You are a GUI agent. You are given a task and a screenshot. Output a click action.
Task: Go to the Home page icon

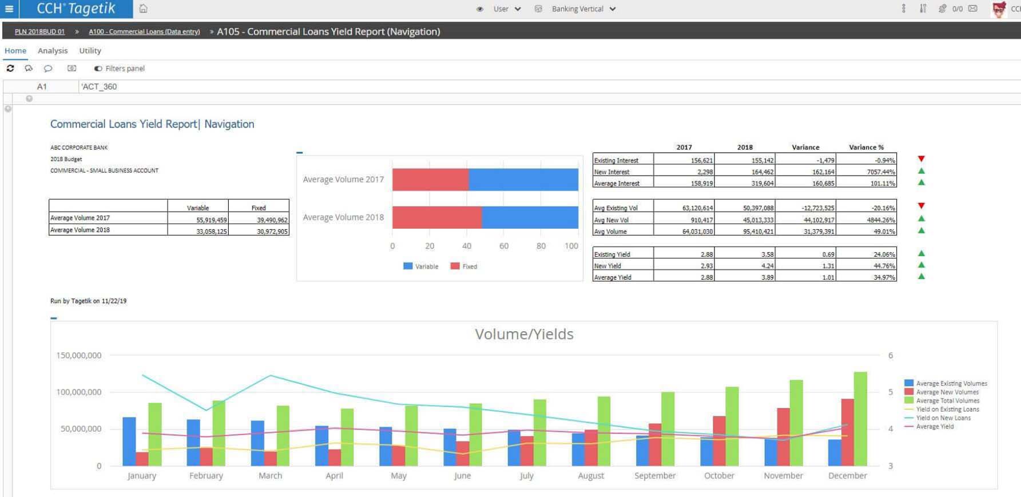(144, 9)
